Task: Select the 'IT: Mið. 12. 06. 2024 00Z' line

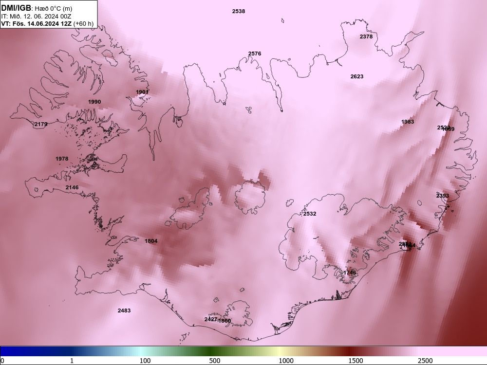Action: [x=36, y=17]
